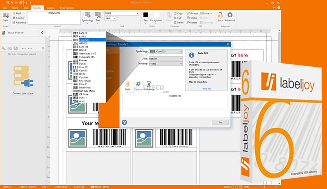Click the Delete icon in the Clipboard group
This screenshot has width=327, height=189.
coord(178,23)
